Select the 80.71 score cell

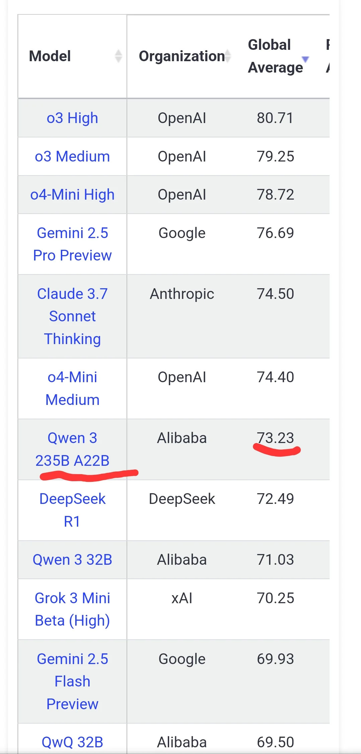pos(275,118)
